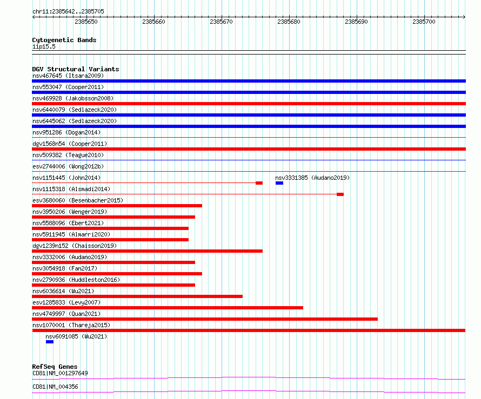Select the blue bar for nsv553047 (Cooper2011)

click(x=249, y=92)
